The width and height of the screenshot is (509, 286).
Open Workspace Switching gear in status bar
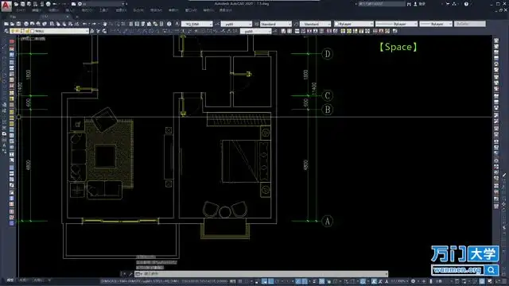[x=413, y=281]
